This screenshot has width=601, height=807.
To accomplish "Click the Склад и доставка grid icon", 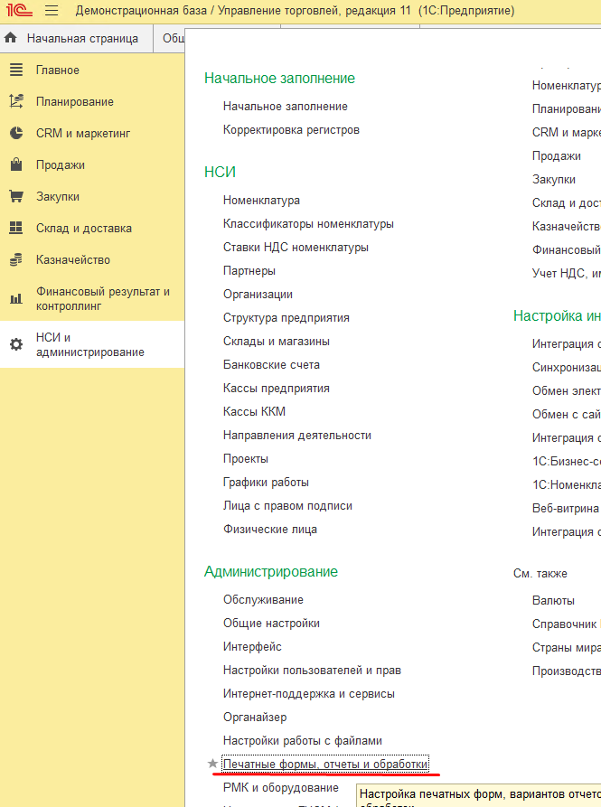I will (x=16, y=228).
